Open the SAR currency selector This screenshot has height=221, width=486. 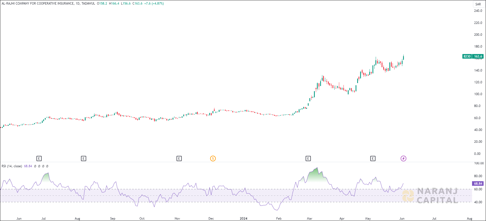click(478, 4)
